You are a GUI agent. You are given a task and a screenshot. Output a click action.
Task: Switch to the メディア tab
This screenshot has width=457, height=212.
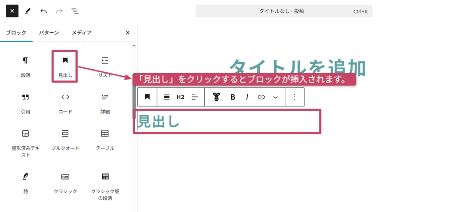[x=82, y=33]
